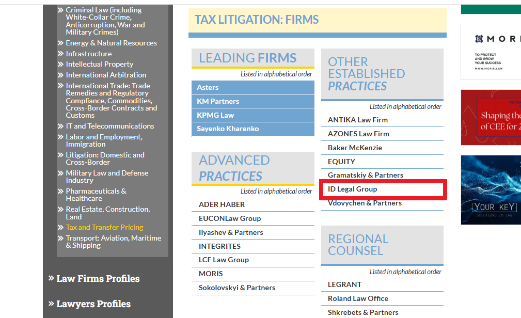This screenshot has width=521, height=318.
Task: Open Litigation: Domestic and Cross-Border link
Action: click(x=105, y=158)
